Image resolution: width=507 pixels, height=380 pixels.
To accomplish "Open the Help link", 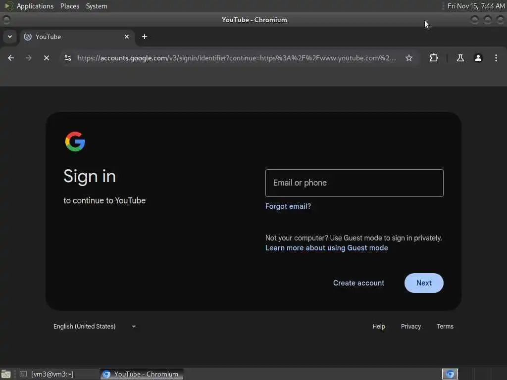I will tap(379, 327).
